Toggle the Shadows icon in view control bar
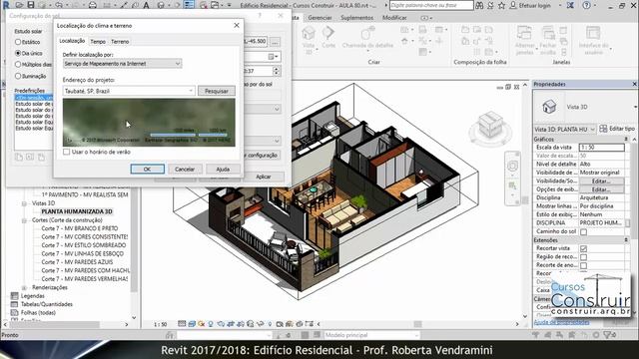The height and width of the screenshot is (359, 639). 211,324
